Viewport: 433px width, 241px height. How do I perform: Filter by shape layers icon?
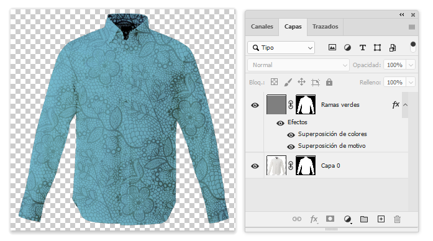click(377, 48)
